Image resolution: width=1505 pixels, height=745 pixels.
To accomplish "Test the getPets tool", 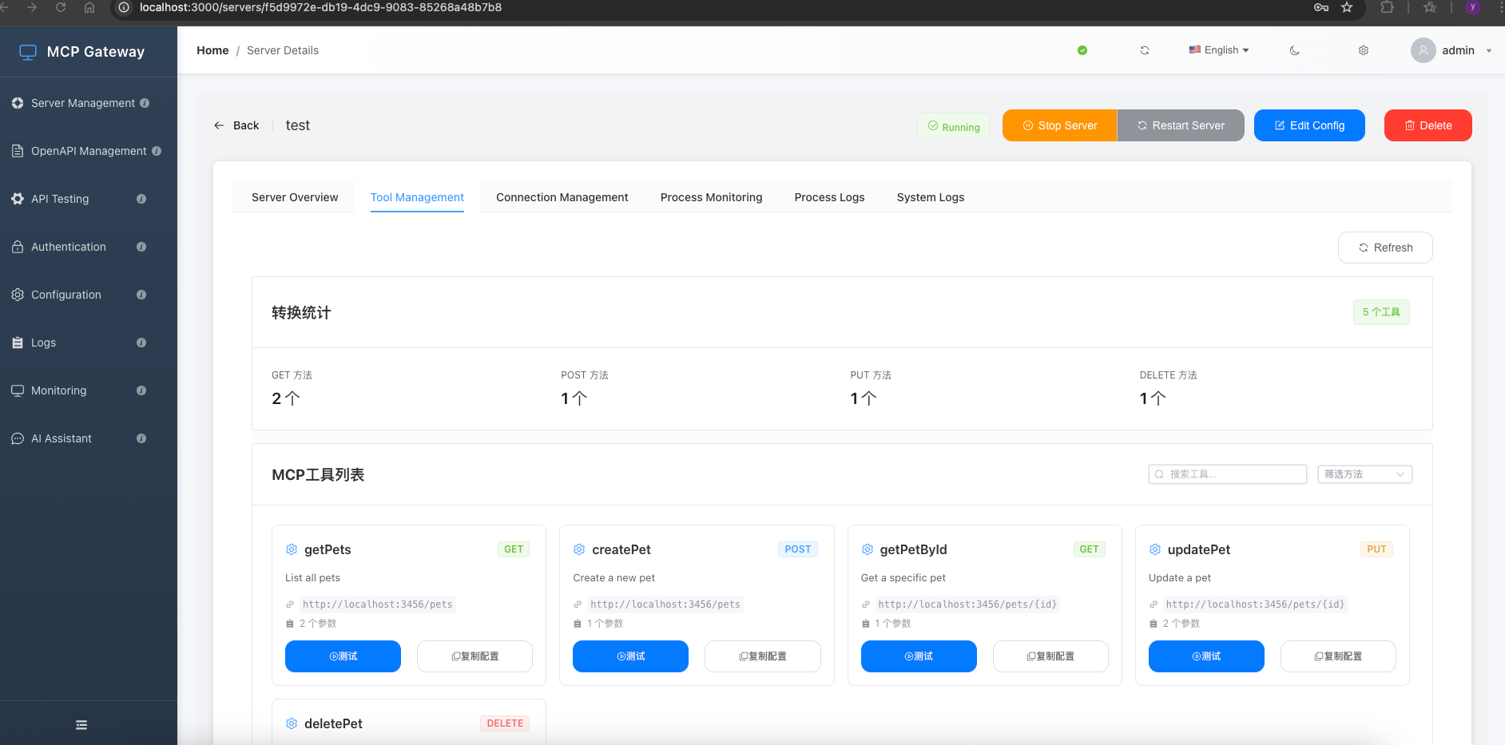I will 343,656.
